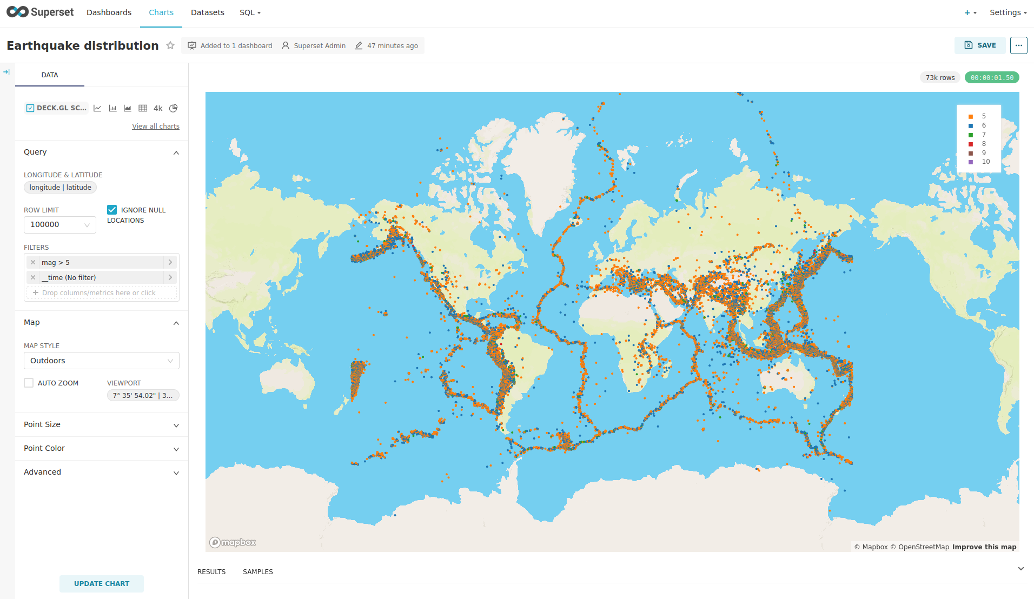Star the Earthquake distribution chart as favorite
1034x599 pixels.
coord(170,45)
